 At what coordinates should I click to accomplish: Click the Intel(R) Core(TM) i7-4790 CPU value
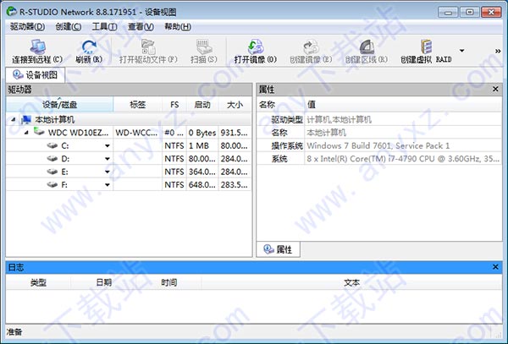pos(403,159)
